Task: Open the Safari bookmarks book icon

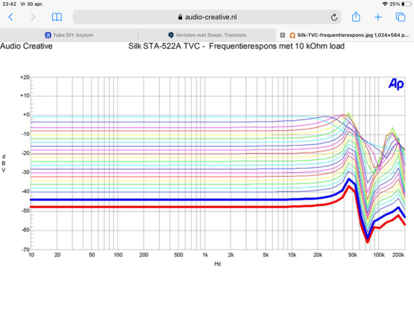Action: [x=57, y=17]
